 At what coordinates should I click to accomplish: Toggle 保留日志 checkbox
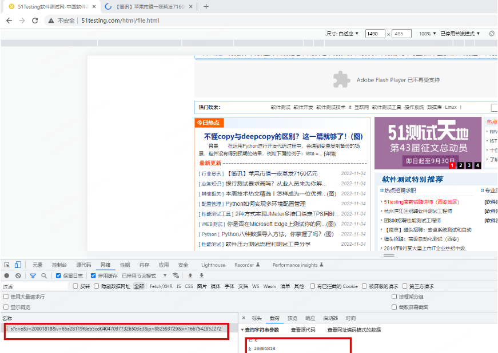point(58,275)
